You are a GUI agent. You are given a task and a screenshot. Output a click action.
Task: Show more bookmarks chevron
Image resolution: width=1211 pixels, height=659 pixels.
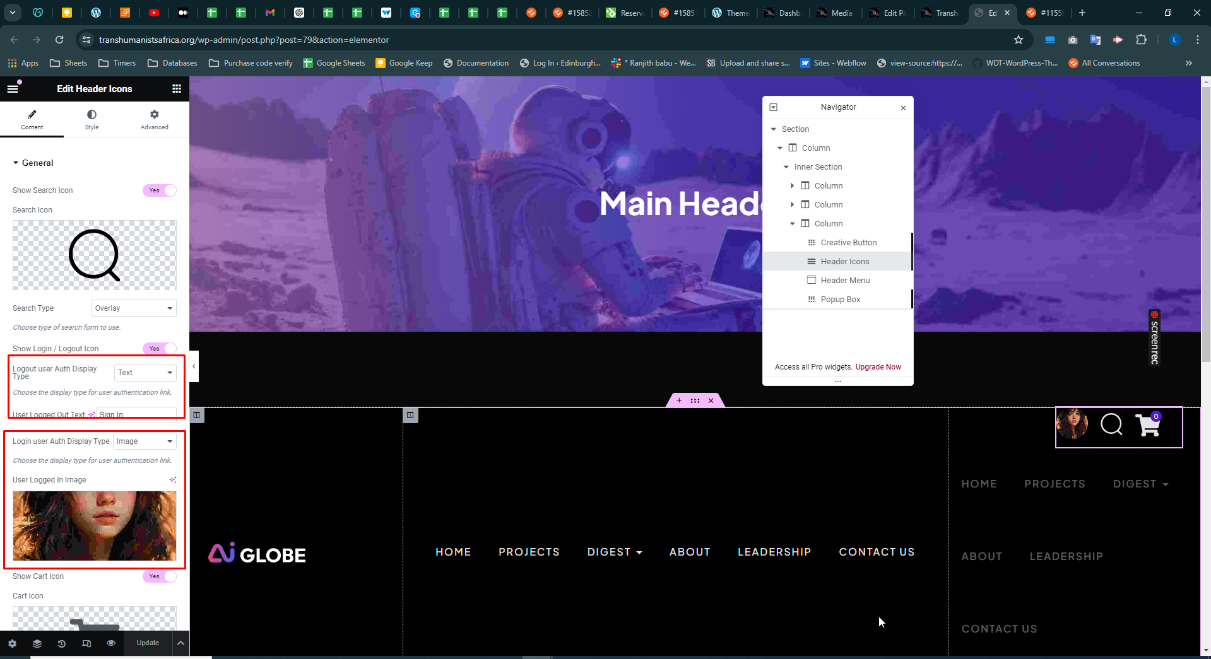pyautogui.click(x=1189, y=63)
